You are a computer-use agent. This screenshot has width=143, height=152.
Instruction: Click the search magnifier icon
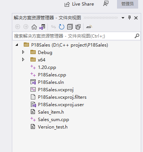click(x=137, y=36)
